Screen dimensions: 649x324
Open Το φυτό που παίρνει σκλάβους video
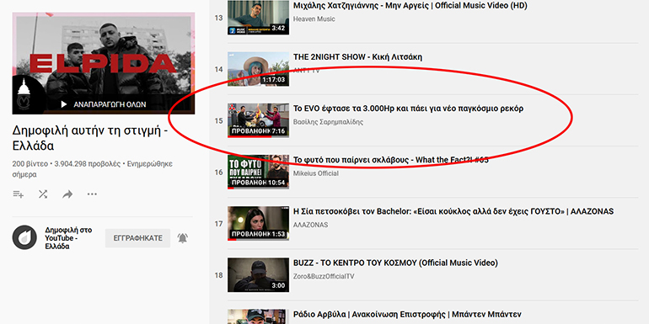(x=391, y=160)
